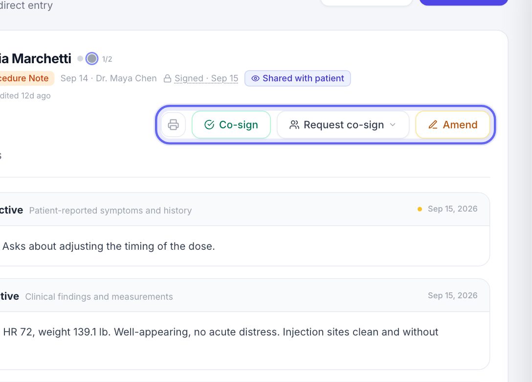Click the yellow dot beside Sep 15, 2026
Viewport: 532px width, 382px height.
click(x=420, y=209)
